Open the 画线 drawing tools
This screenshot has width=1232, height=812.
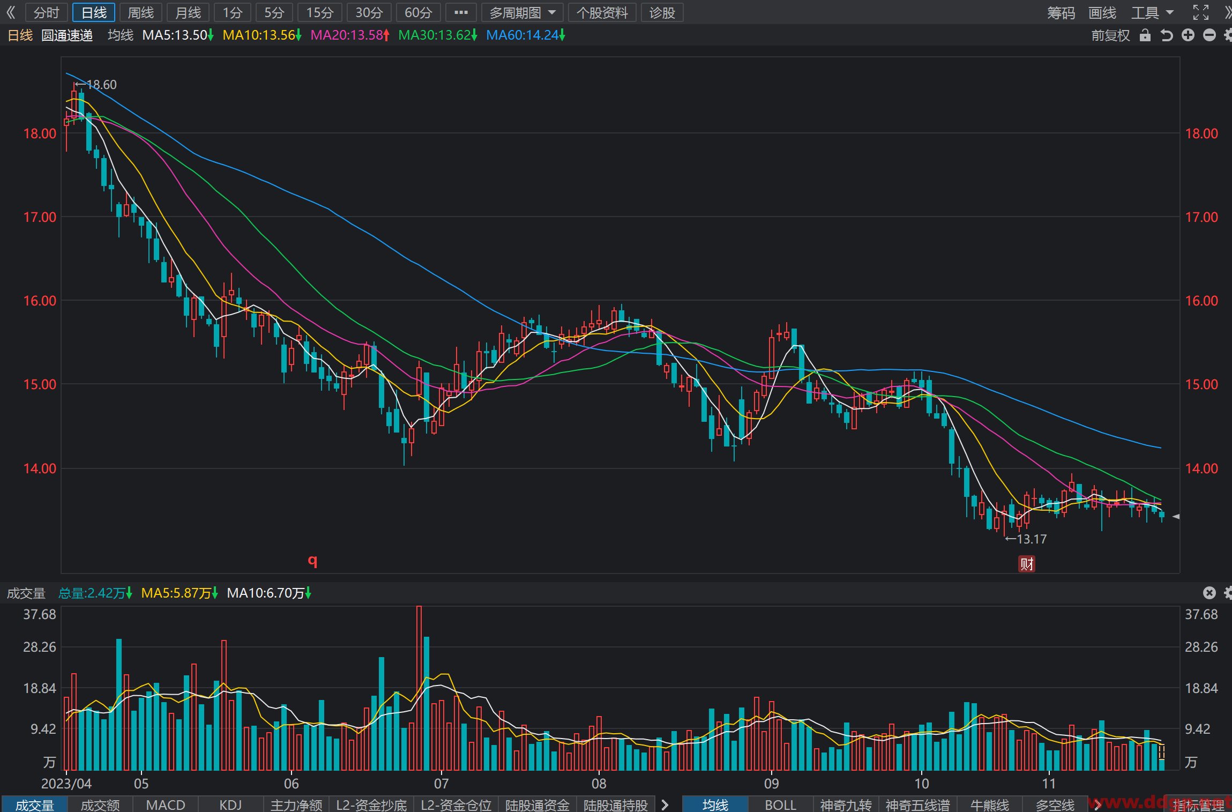[1102, 12]
